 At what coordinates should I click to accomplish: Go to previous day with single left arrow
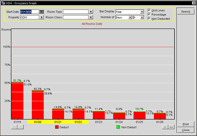[20, 127]
